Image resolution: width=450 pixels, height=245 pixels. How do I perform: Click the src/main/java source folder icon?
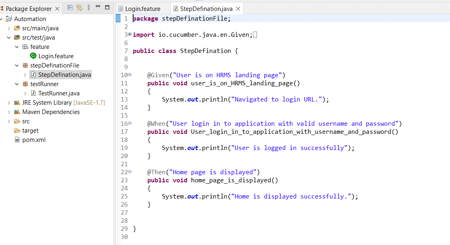pyautogui.click(x=17, y=28)
